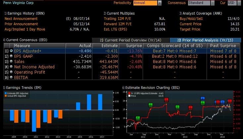Select the Net Income Adjusted radio button
Image resolution: width=243 pixels, height=139 pixels.
(11, 67)
